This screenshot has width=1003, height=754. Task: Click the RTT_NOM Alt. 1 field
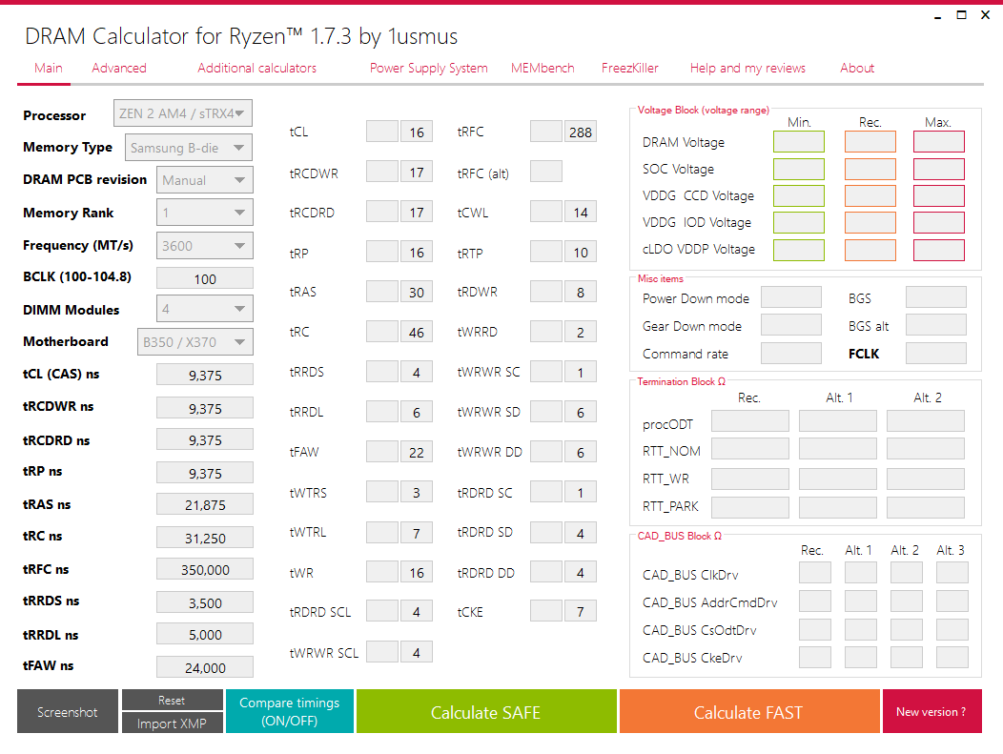(x=838, y=449)
